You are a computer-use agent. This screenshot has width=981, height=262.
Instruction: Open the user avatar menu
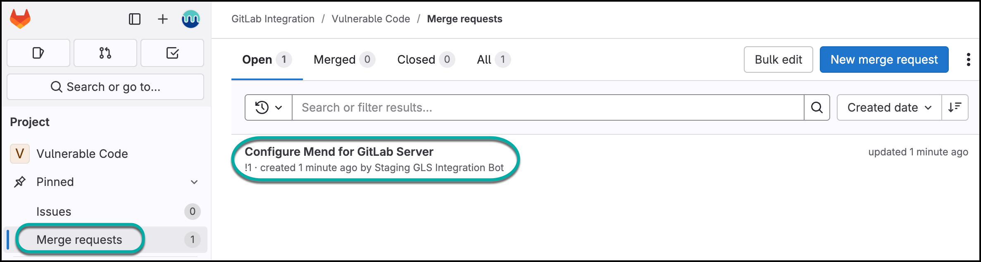[x=190, y=19]
